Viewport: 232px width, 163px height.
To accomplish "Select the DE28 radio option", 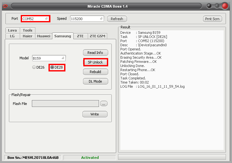I will coord(57,67).
